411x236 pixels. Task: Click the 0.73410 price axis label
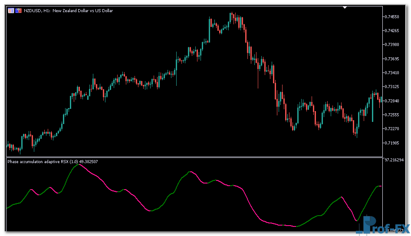[x=392, y=73]
